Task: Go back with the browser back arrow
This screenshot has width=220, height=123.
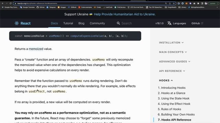Action: [3, 3]
